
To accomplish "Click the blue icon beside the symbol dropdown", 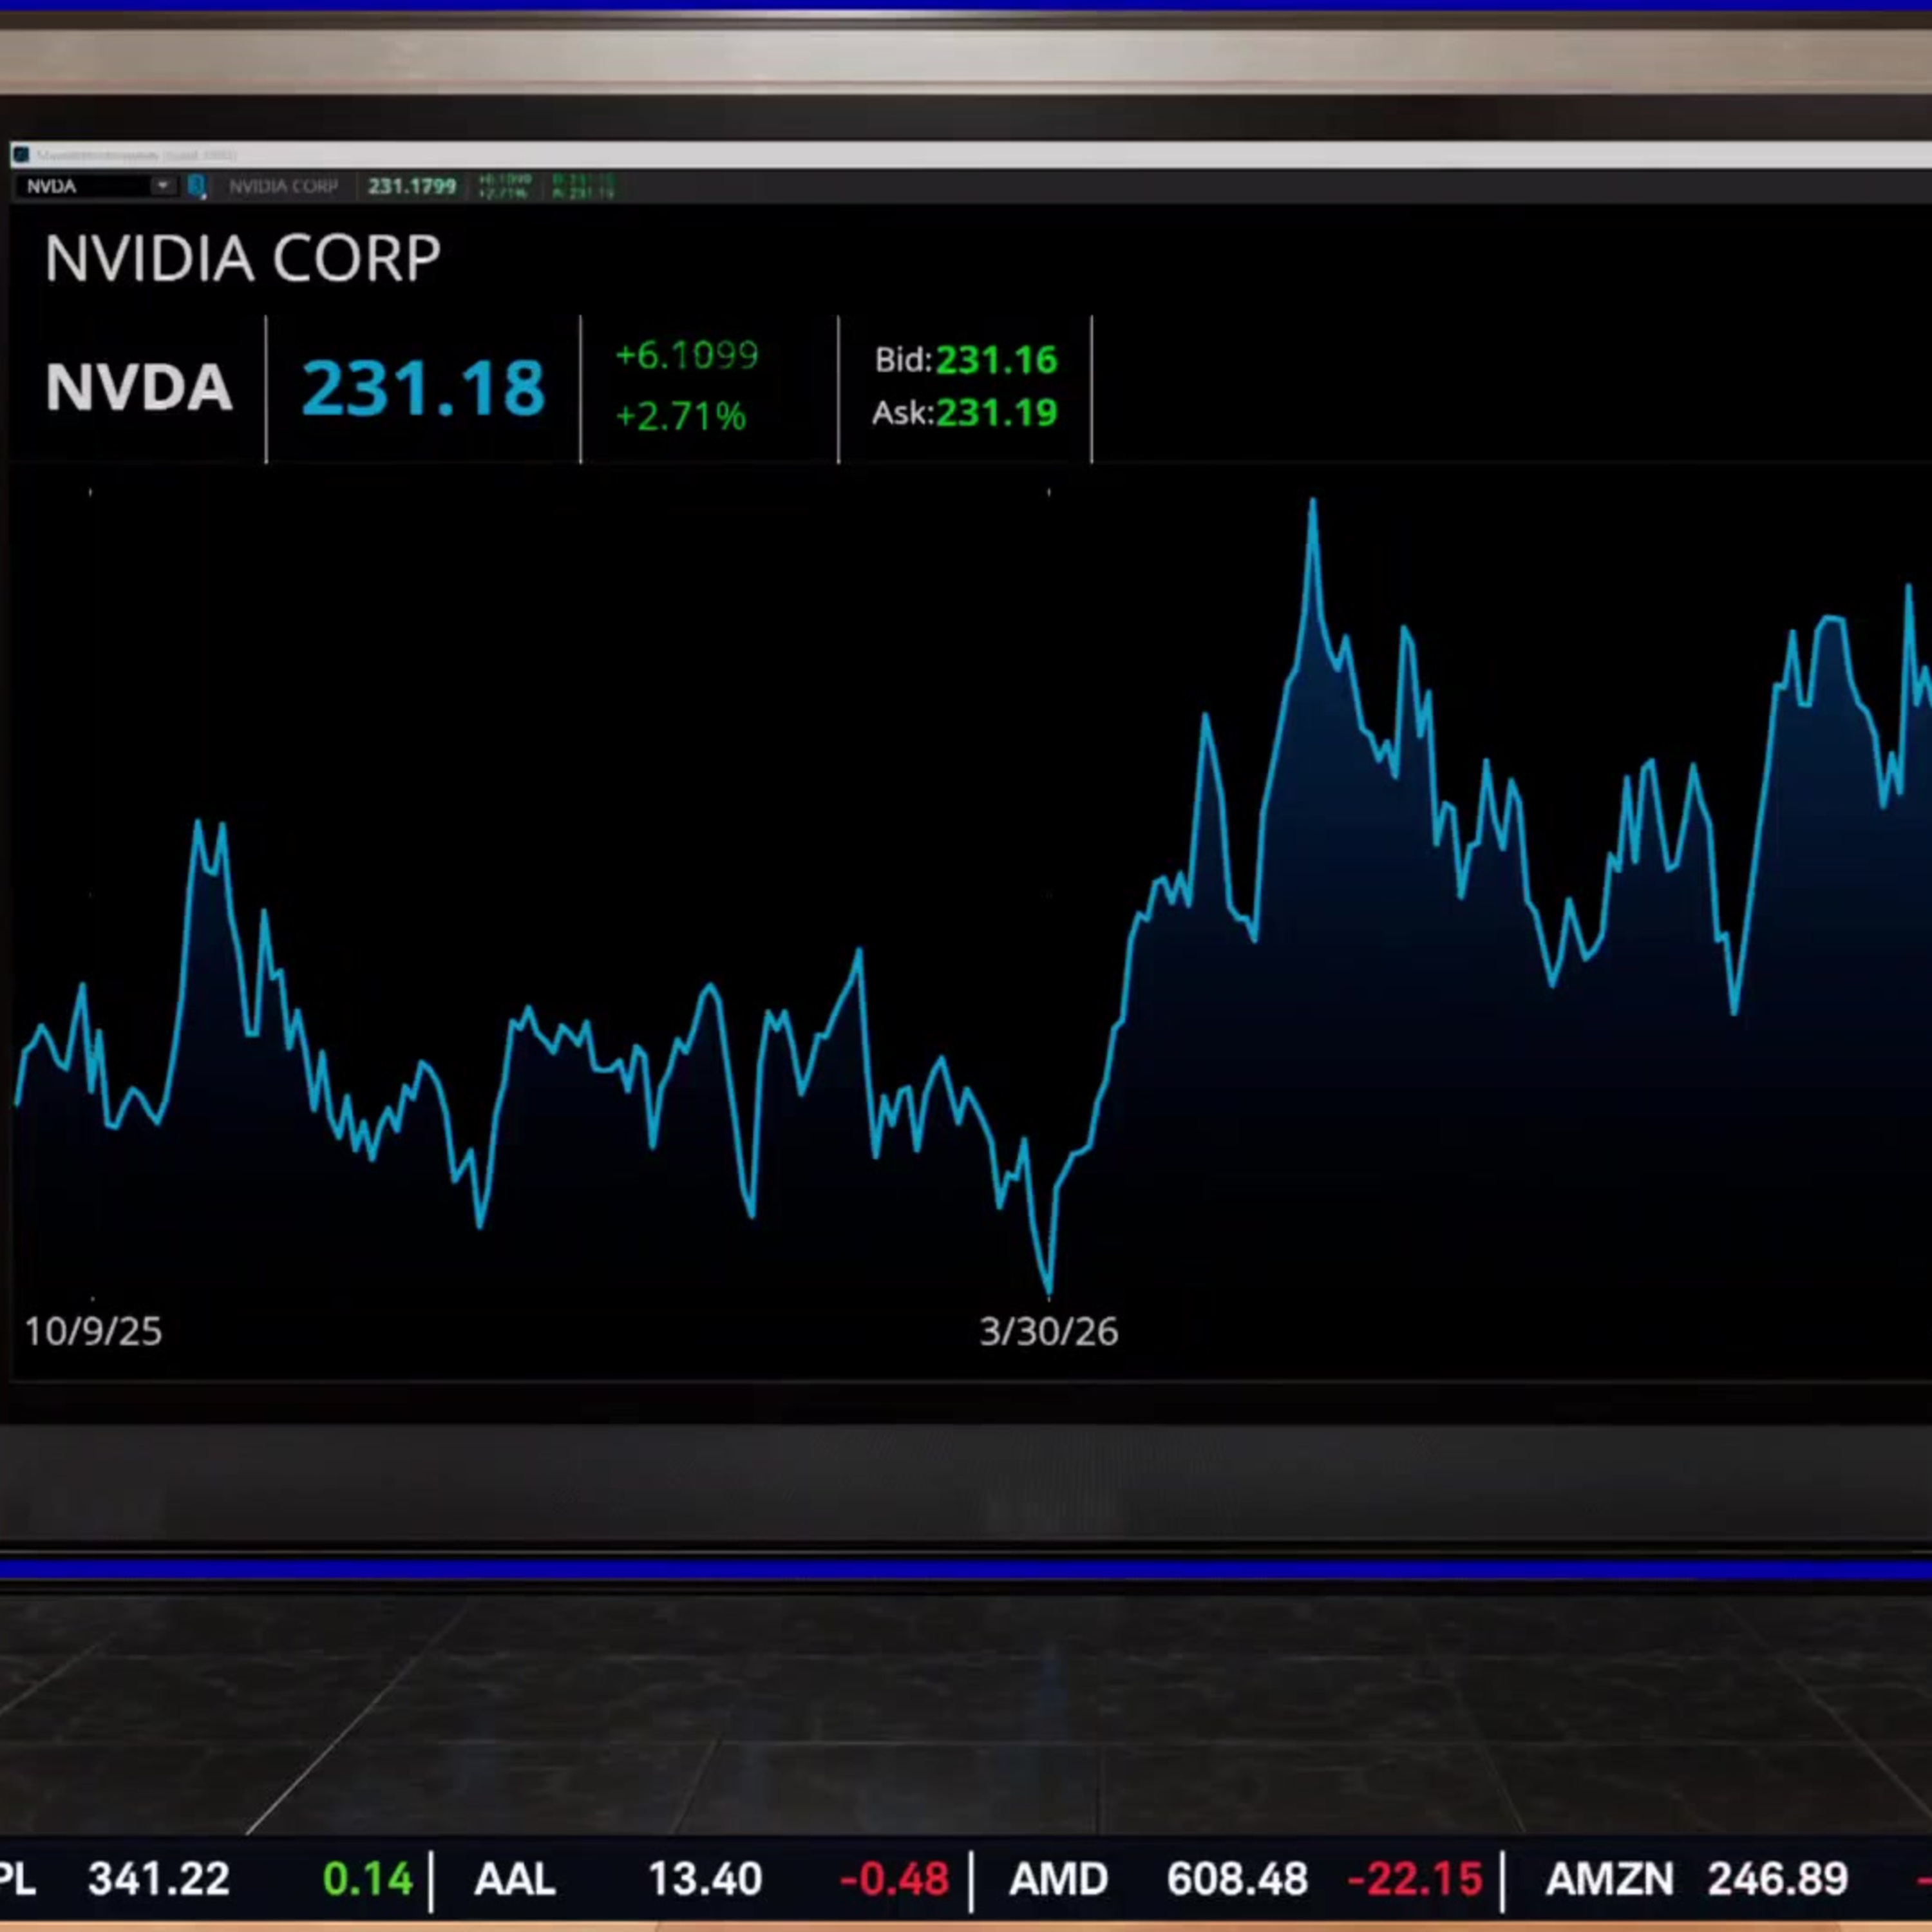I will pos(197,186).
